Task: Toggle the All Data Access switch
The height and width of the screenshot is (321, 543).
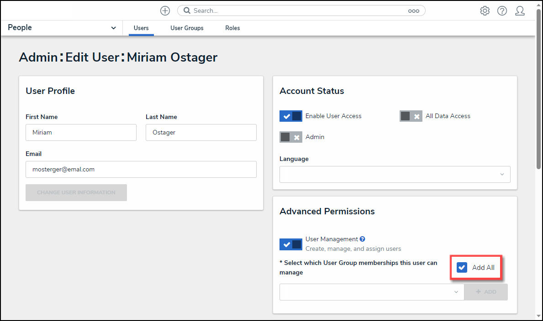Action: click(411, 116)
